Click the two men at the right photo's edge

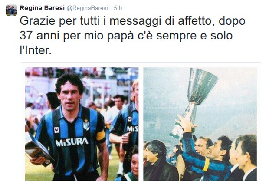pos(242,158)
